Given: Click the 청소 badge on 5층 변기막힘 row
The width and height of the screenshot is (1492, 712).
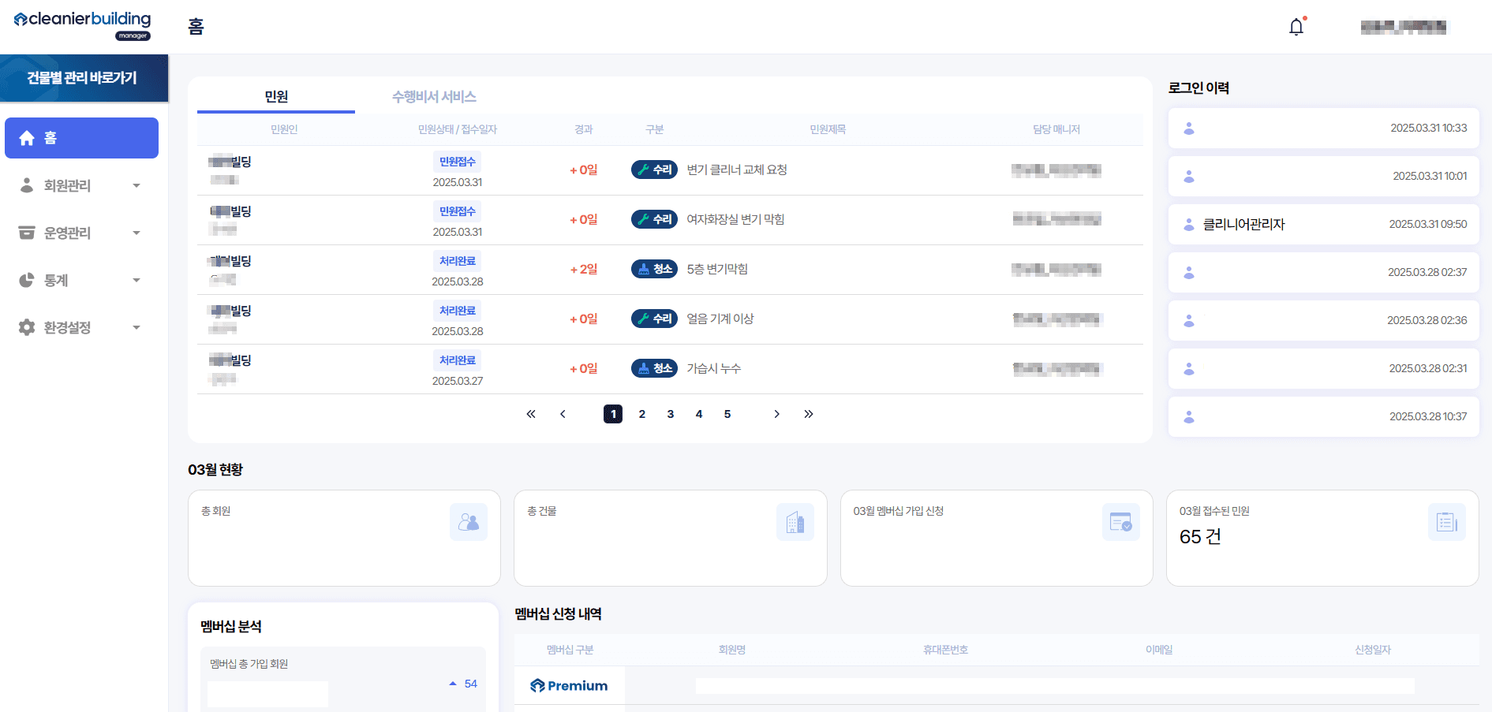Looking at the screenshot, I should (654, 269).
